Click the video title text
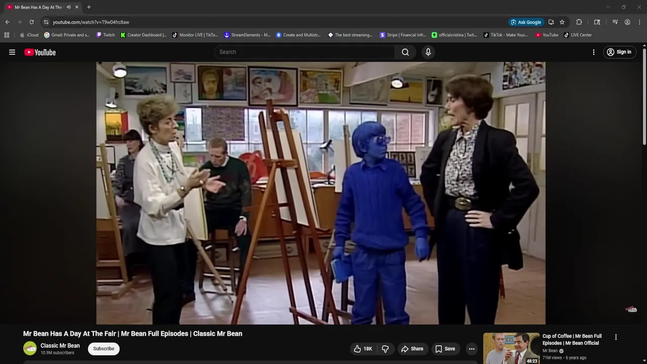647x364 pixels. [132, 334]
